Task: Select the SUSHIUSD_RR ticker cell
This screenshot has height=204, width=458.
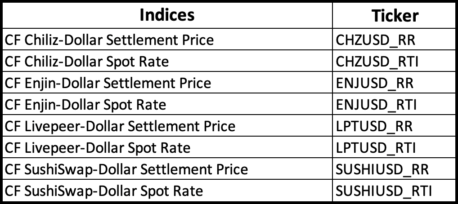Action: coord(394,169)
